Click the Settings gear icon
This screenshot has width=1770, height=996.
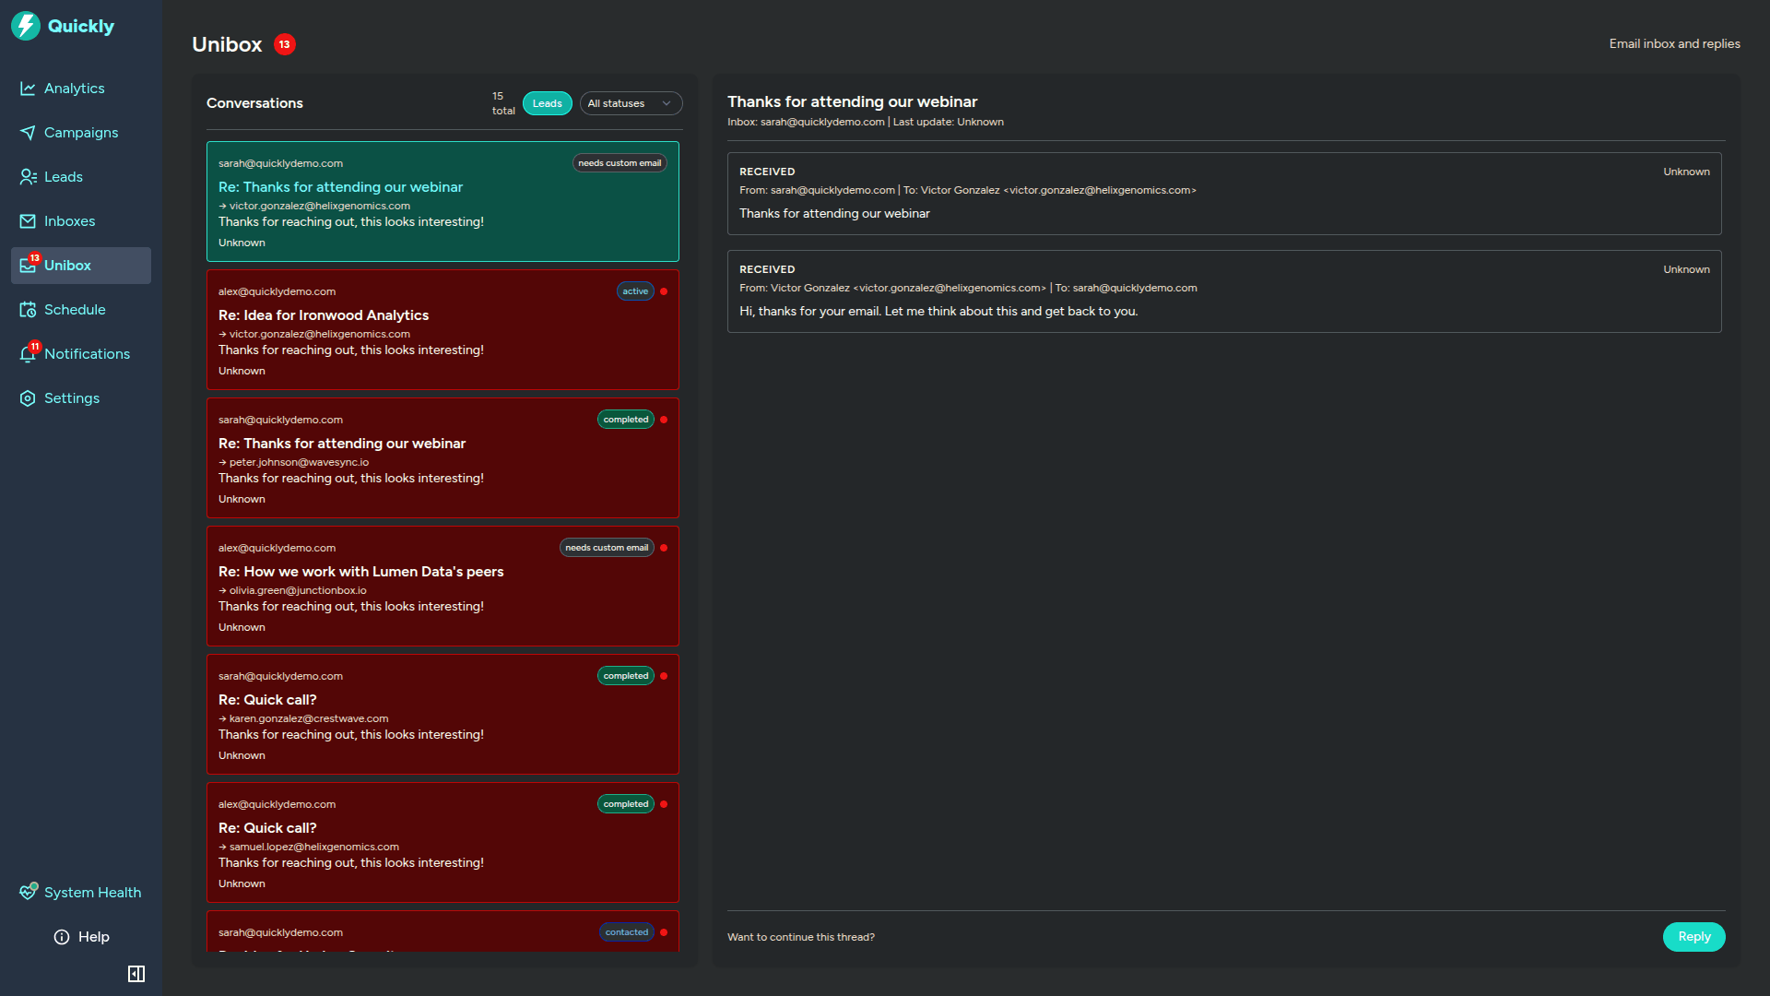(x=28, y=398)
